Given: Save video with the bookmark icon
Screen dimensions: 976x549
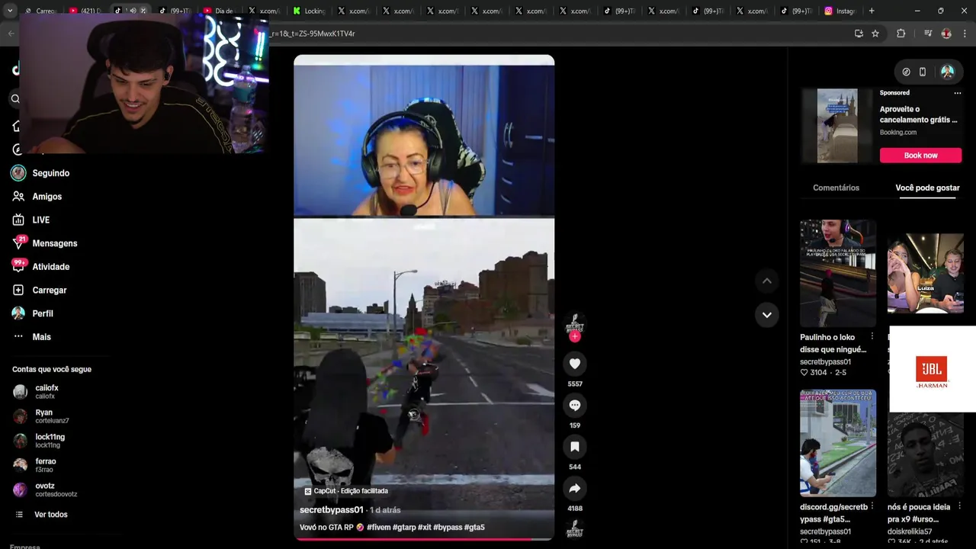Looking at the screenshot, I should (x=575, y=446).
